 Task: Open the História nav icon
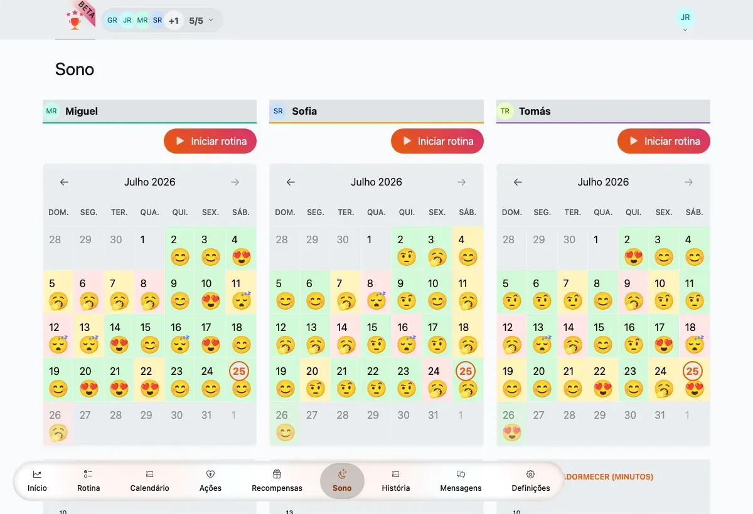tap(395, 475)
